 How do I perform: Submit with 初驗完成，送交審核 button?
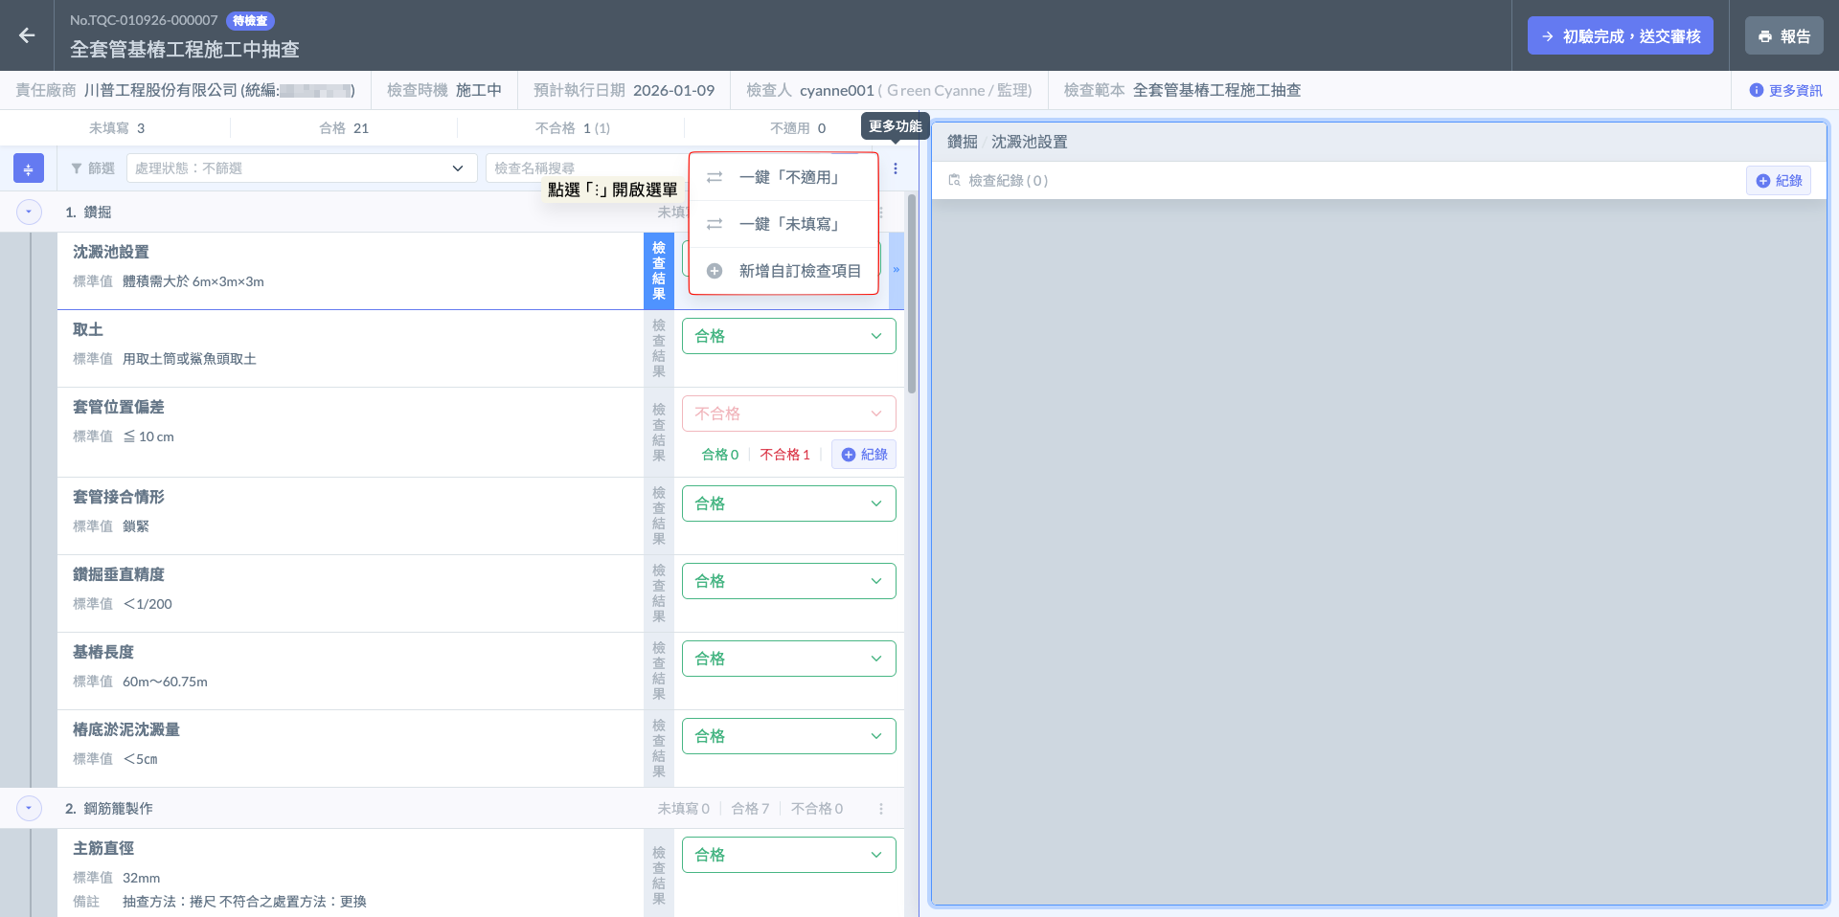point(1620,36)
